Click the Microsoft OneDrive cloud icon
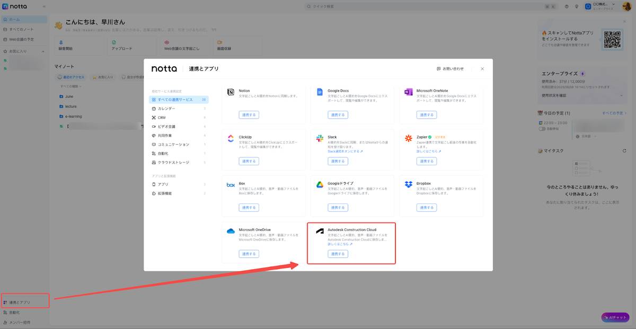This screenshot has height=329, width=636. (x=231, y=231)
